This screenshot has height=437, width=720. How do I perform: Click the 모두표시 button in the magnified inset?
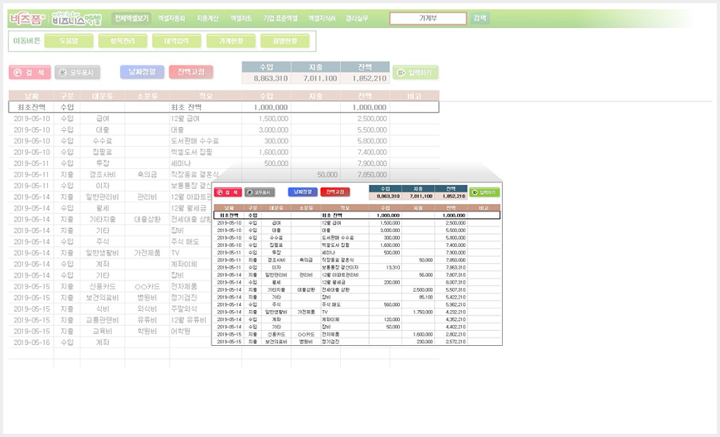pyautogui.click(x=260, y=192)
